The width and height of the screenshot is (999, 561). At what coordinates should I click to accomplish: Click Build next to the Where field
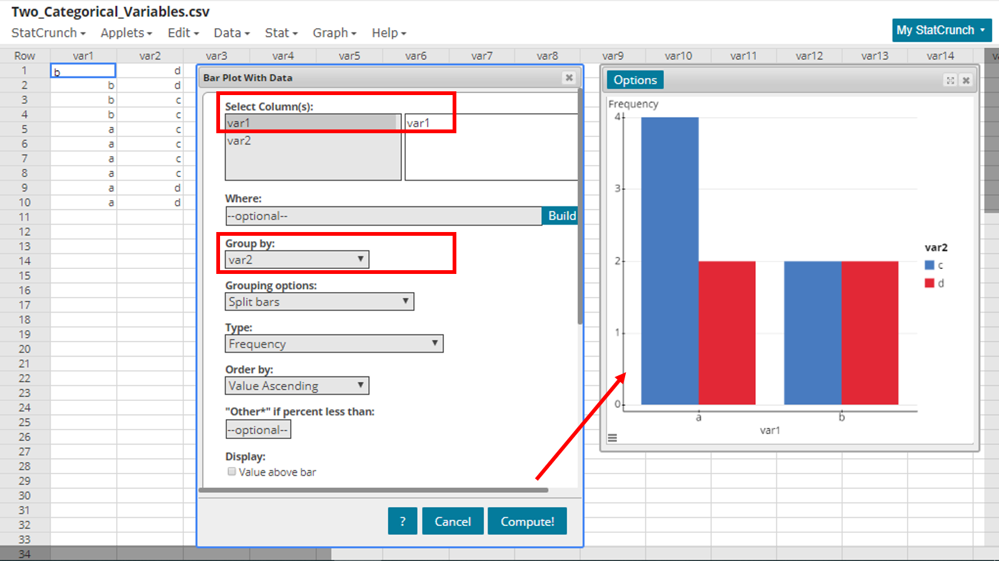(x=561, y=216)
